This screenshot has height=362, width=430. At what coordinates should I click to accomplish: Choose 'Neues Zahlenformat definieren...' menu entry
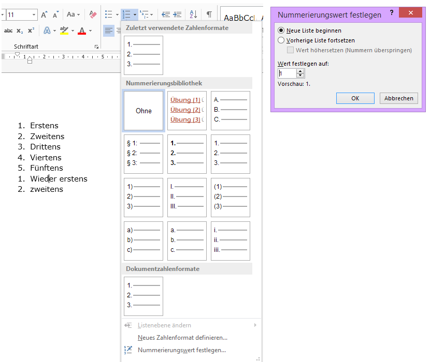click(x=182, y=338)
